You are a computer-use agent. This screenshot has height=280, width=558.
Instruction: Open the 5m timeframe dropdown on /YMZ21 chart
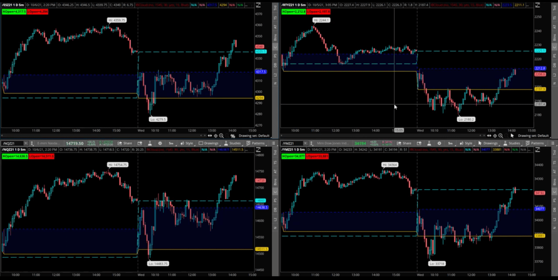click(x=450, y=143)
